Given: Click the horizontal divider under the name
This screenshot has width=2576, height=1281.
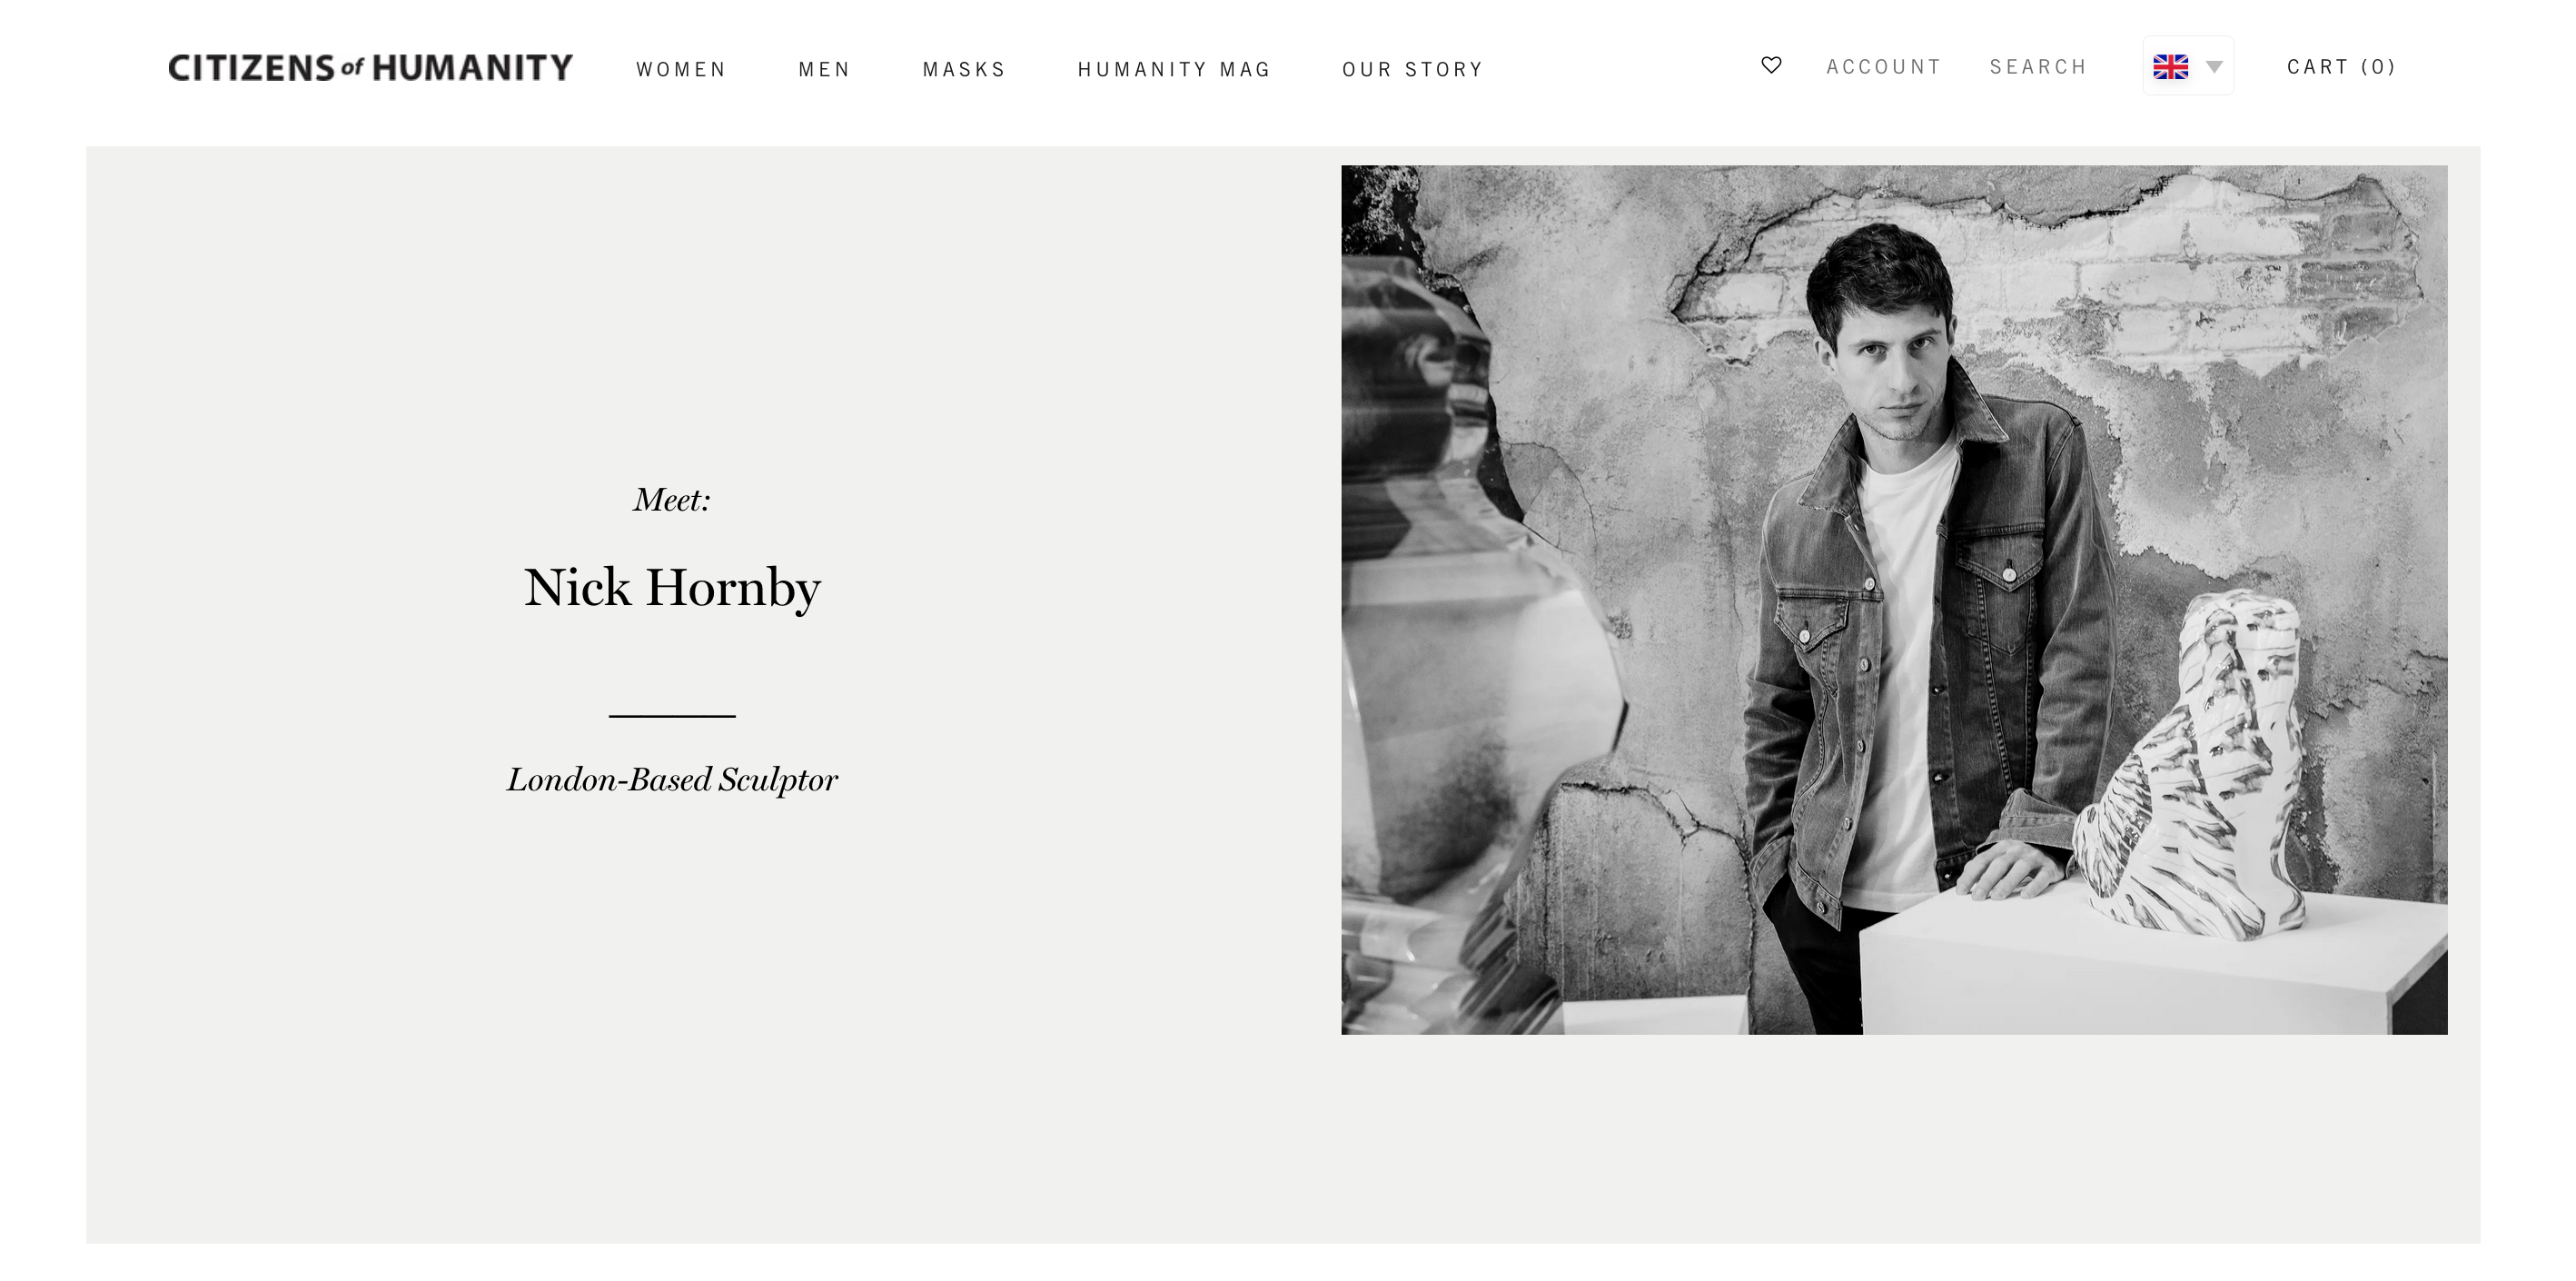Looking at the screenshot, I should 672,716.
